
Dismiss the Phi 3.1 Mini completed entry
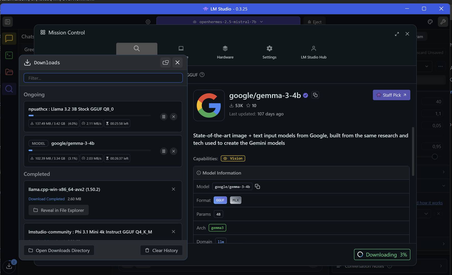(x=173, y=232)
